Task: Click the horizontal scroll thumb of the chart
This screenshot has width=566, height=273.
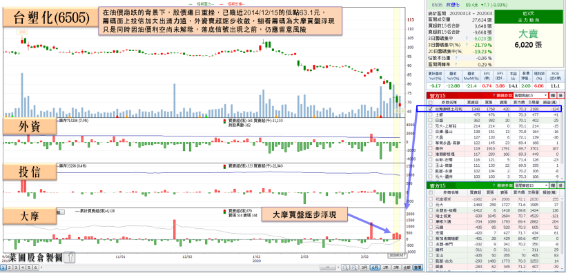Action: [x=328, y=267]
